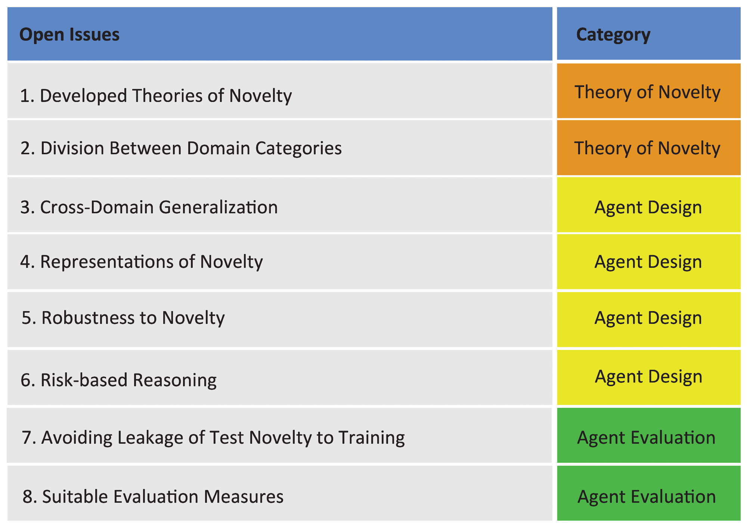Select Agent Design cell for Robustness to Novelty

pyautogui.click(x=648, y=318)
